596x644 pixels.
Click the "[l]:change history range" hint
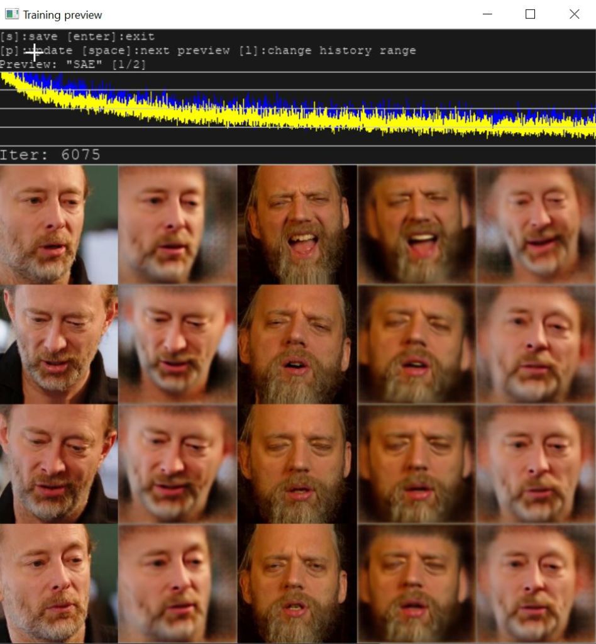click(x=327, y=50)
